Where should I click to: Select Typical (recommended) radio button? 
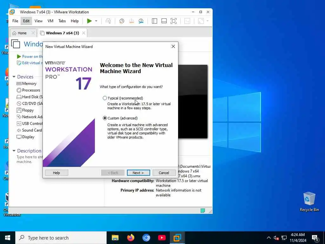click(105, 98)
